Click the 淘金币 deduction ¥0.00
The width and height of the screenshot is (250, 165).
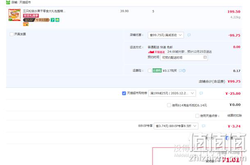(x=235, y=105)
